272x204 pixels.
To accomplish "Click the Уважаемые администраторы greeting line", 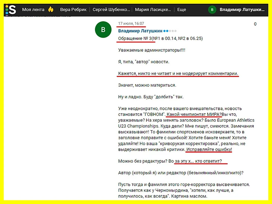I will 149,50.
